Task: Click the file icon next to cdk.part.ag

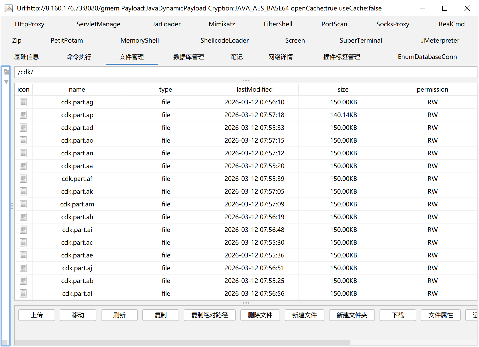Action: coord(23,102)
